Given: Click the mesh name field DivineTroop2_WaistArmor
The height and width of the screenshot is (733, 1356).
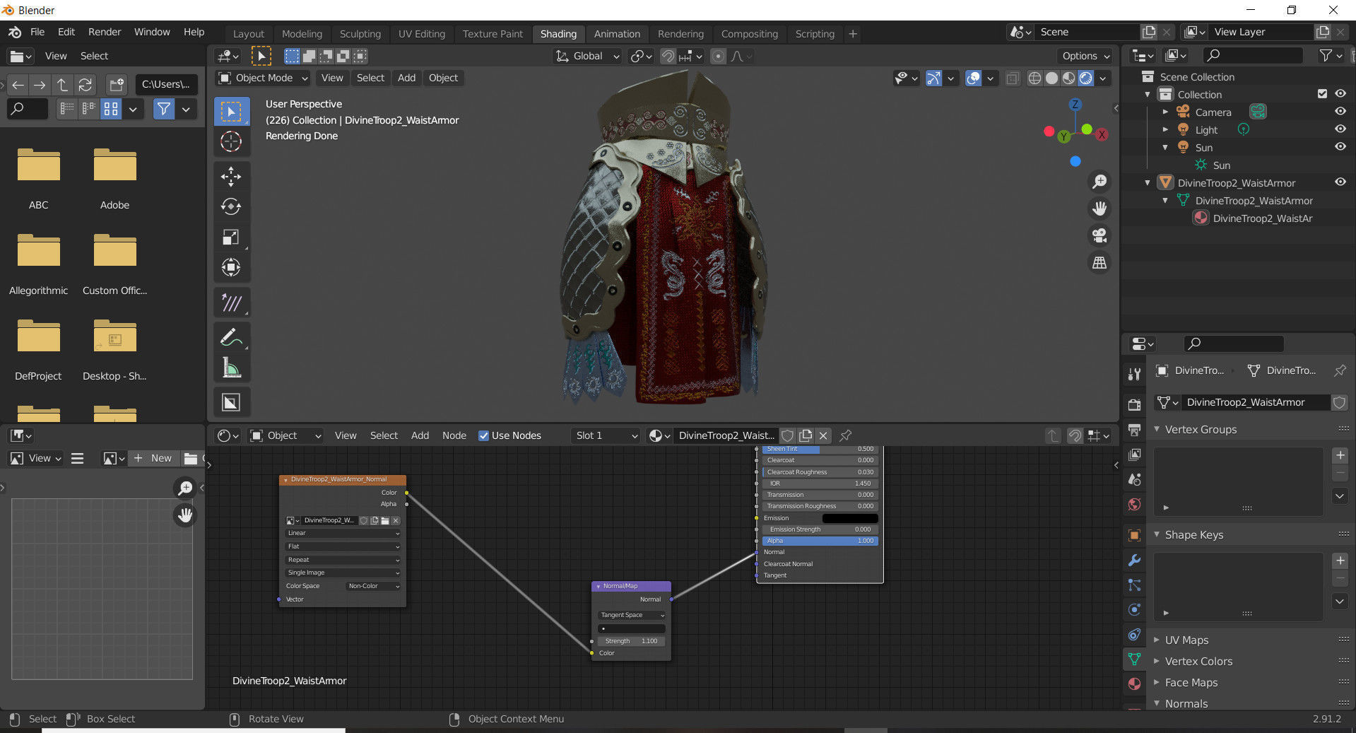Looking at the screenshot, I should pos(1254,402).
